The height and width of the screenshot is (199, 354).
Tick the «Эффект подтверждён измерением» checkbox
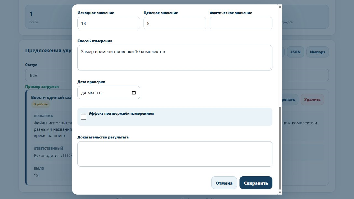click(x=84, y=117)
